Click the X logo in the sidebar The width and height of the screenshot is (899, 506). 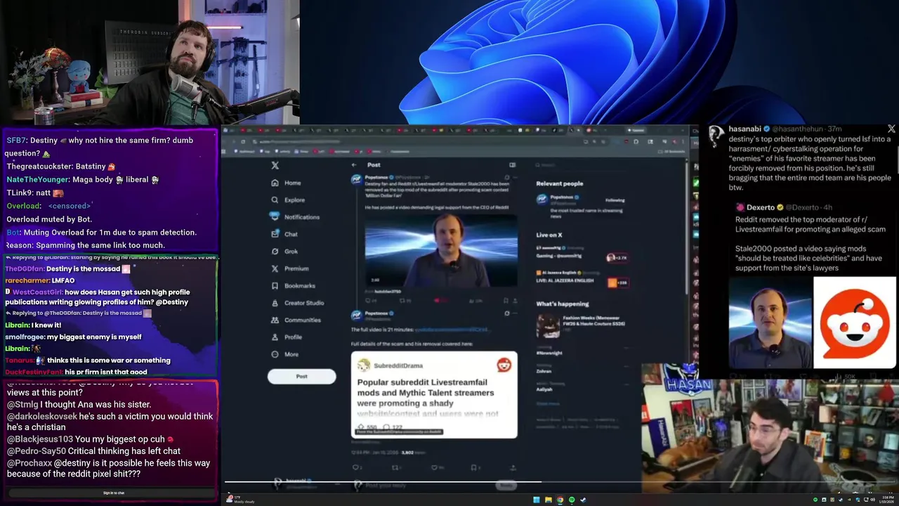(275, 165)
